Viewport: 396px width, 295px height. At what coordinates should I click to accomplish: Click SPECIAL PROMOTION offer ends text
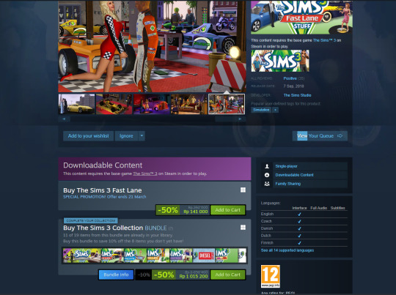tap(105, 197)
